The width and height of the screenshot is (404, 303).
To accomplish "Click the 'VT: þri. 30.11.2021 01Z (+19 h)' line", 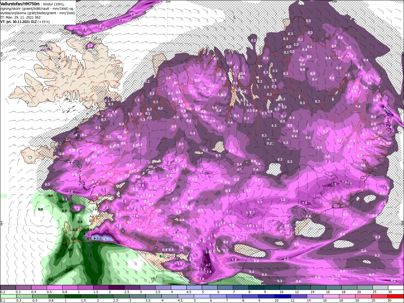I will pyautogui.click(x=25, y=22).
